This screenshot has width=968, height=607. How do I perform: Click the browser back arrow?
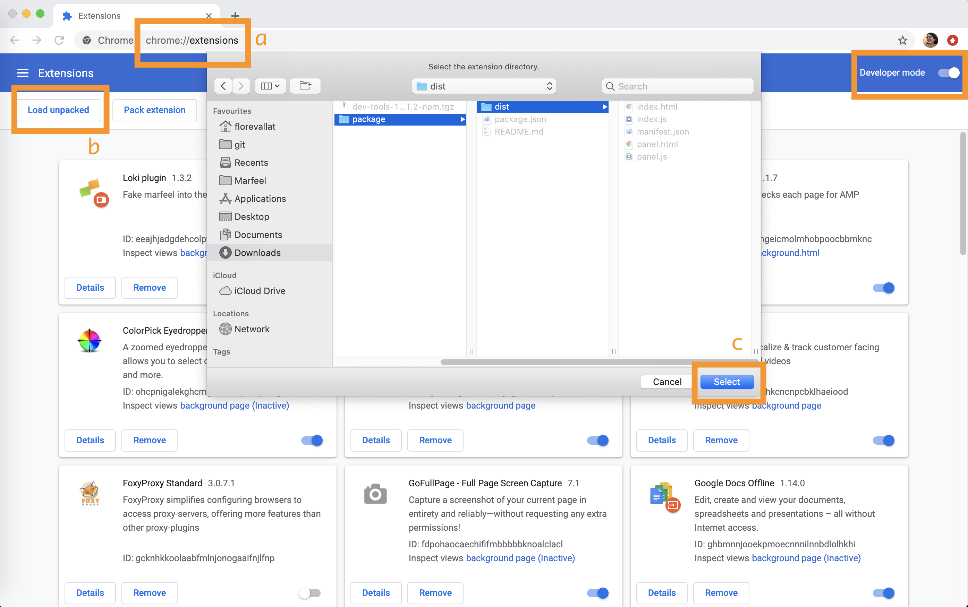[x=15, y=40]
